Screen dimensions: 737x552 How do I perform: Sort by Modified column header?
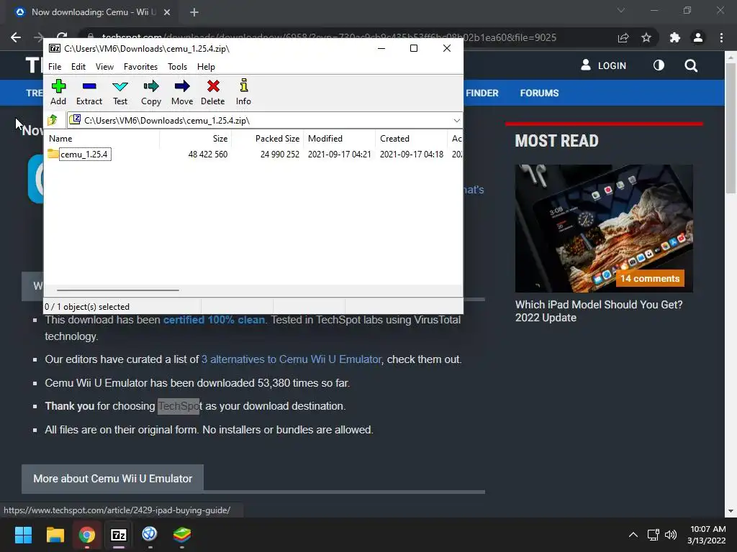(340, 139)
